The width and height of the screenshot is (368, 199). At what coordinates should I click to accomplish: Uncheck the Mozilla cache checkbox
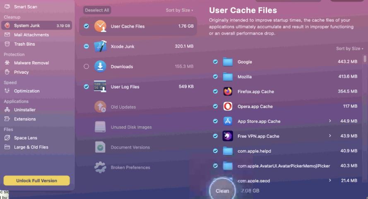pyautogui.click(x=215, y=76)
